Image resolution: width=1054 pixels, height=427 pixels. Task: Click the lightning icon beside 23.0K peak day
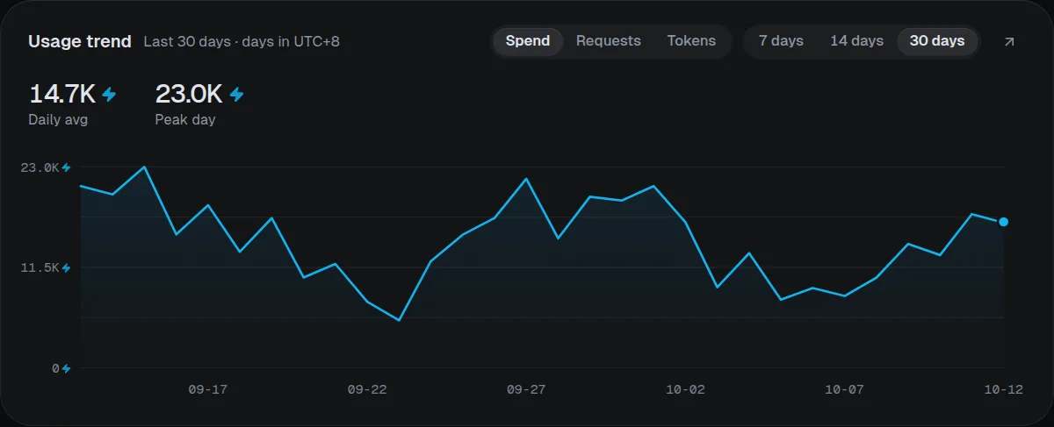(236, 94)
